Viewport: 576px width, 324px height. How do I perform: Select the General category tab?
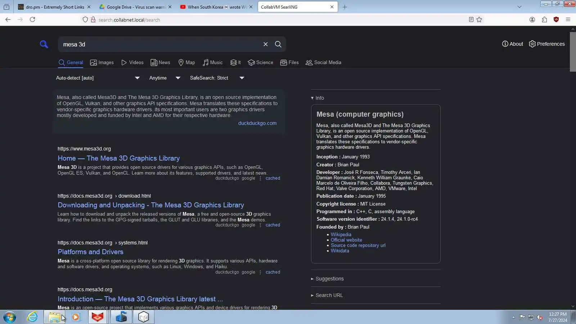[x=71, y=62]
